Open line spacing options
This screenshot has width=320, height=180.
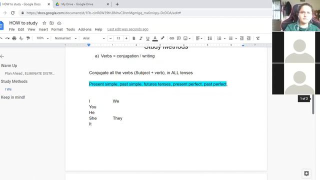(210, 38)
